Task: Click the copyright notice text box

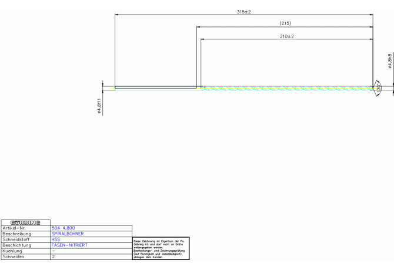Action: click(161, 249)
